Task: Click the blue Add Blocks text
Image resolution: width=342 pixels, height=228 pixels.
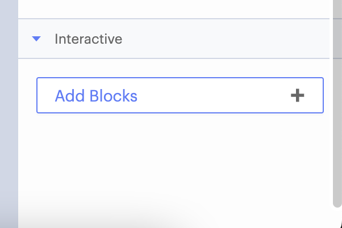Action: [96, 96]
